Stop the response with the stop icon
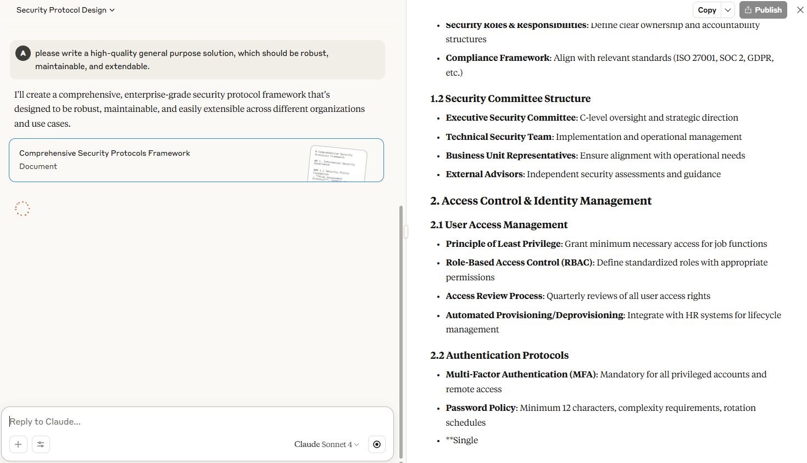The width and height of the screenshot is (807, 463). click(x=377, y=444)
